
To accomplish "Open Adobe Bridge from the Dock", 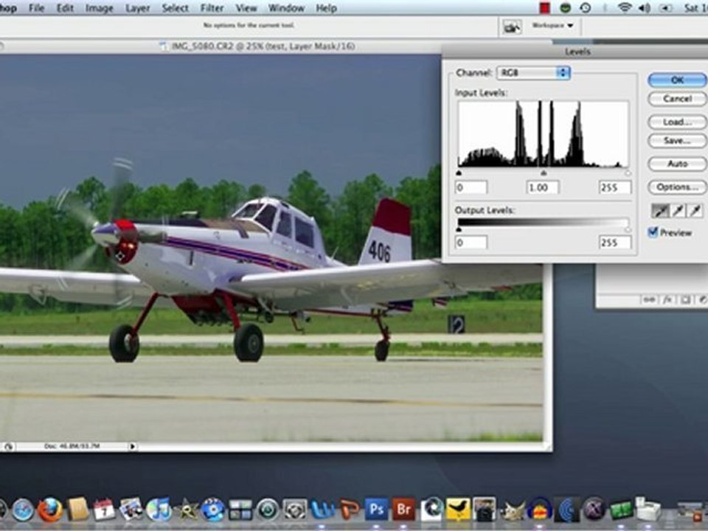I will coord(403,510).
